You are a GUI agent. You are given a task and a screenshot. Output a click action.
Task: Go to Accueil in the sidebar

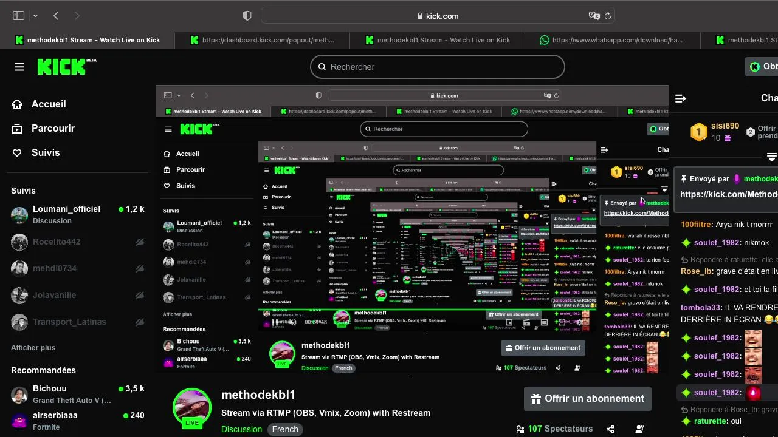pos(40,104)
